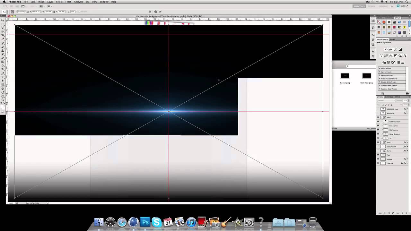Screen dimensions: 411x231
Task: Add a Curves adjustment
Action: (x=395, y=49)
